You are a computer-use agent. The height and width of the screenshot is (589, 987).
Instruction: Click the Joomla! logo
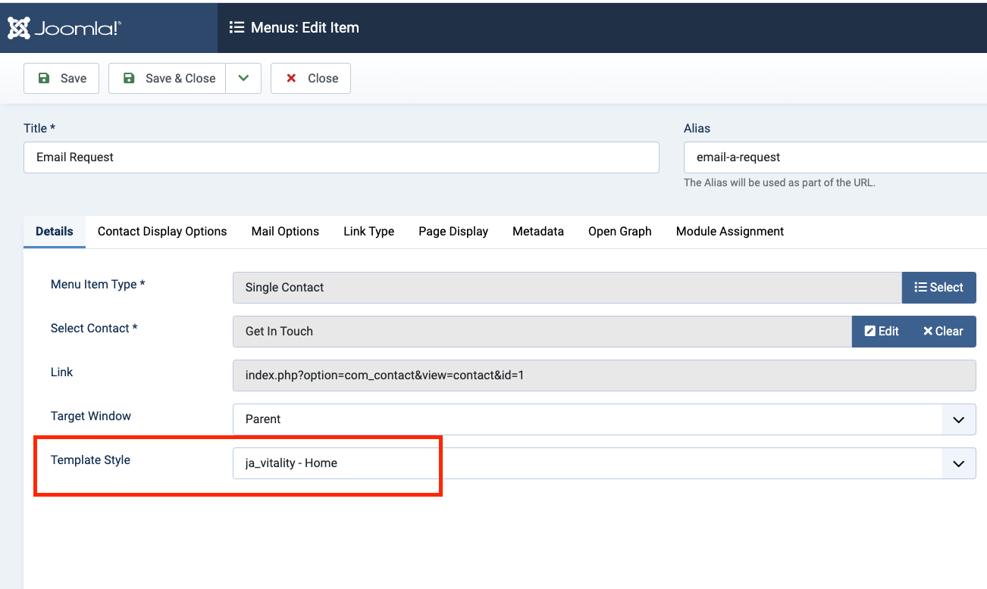click(x=64, y=28)
